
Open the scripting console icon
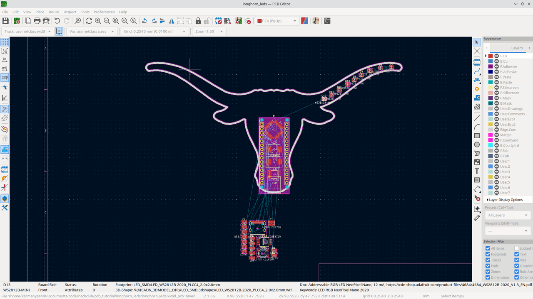pyautogui.click(x=327, y=21)
